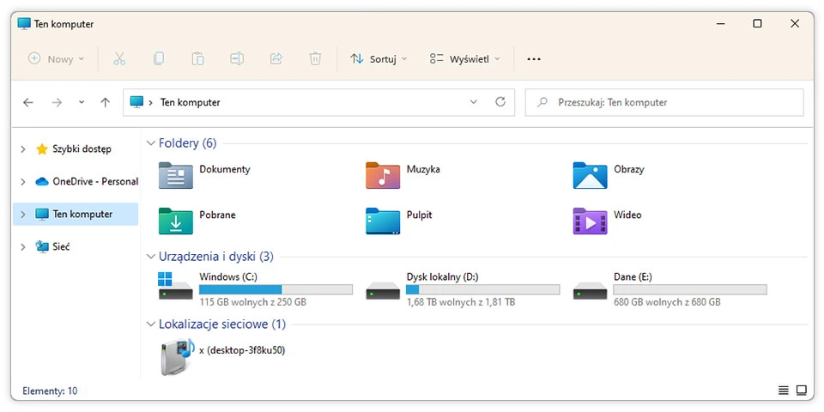Viewport: 824px width, 412px height.
Task: Refresh the Ten komputer view
Action: (x=500, y=102)
